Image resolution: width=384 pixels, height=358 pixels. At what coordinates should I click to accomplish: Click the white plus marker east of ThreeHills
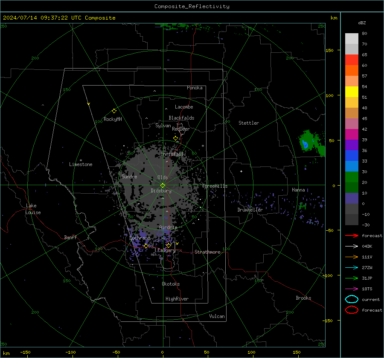coord(241,171)
